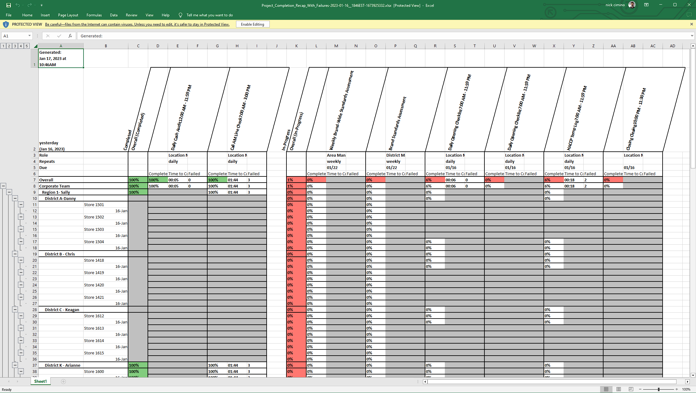Collapse the District K - Arianne group
Viewport: 696px width, 393px height.
point(15,365)
